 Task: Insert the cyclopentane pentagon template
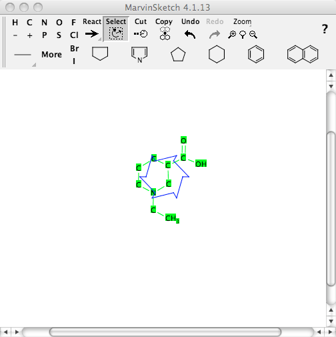pos(178,55)
